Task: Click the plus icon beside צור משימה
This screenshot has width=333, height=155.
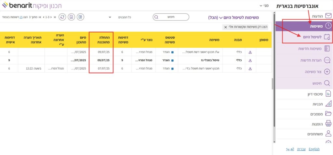Action: [328, 72]
